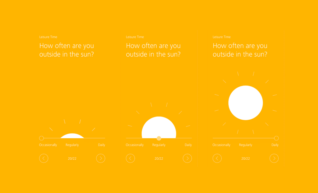Viewport: 318px width, 193px height.
Task: Select Occasionally label in the third panel
Action: click(x=221, y=145)
